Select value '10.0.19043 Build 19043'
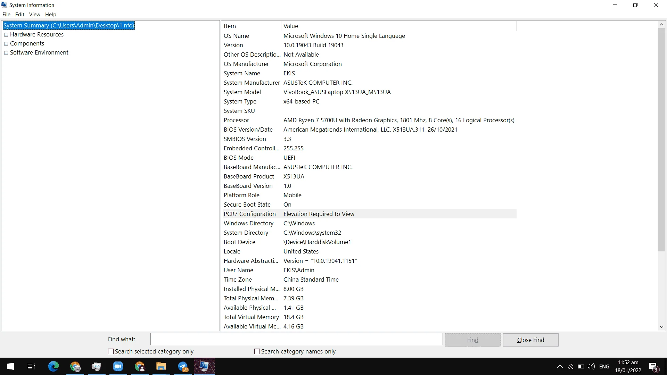 pos(313,45)
